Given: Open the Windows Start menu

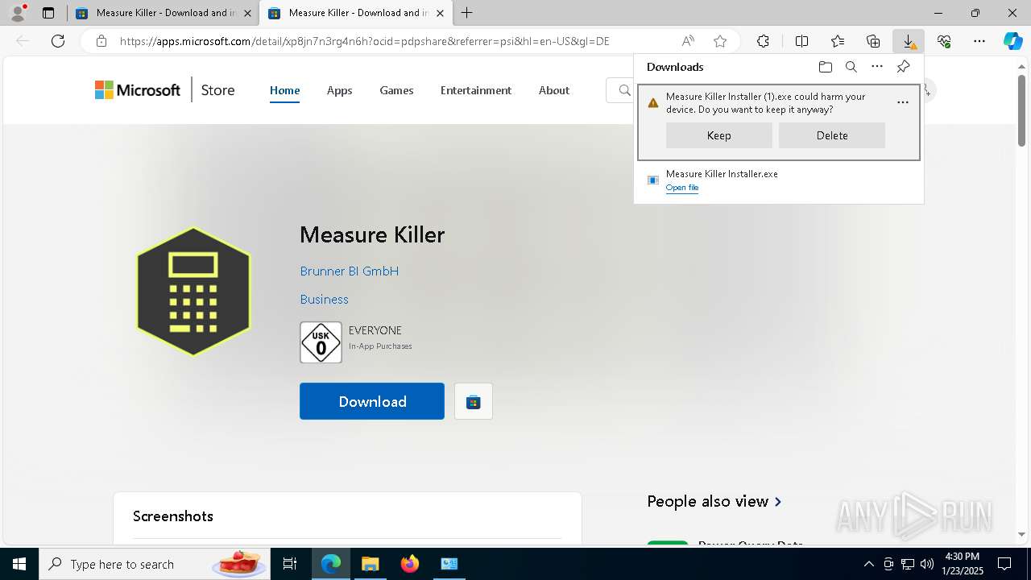Looking at the screenshot, I should pos(19,564).
